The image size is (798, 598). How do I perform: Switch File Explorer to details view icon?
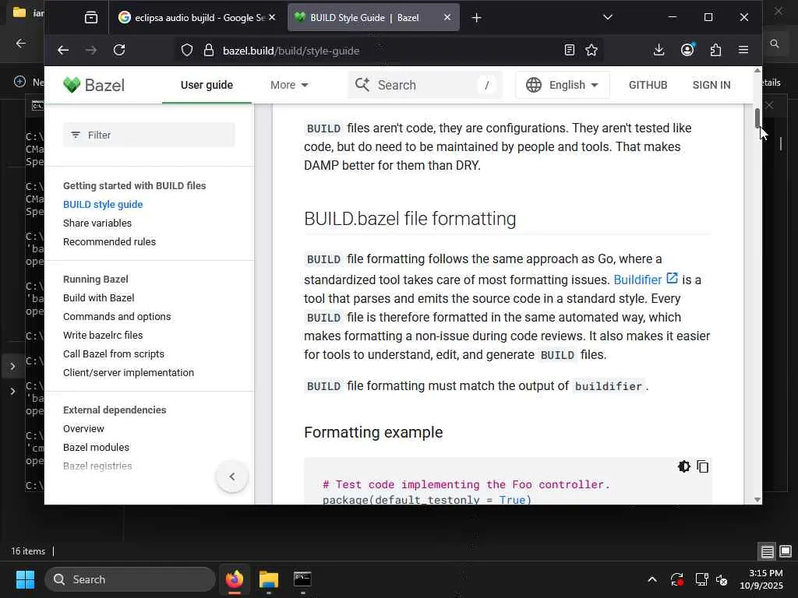768,551
